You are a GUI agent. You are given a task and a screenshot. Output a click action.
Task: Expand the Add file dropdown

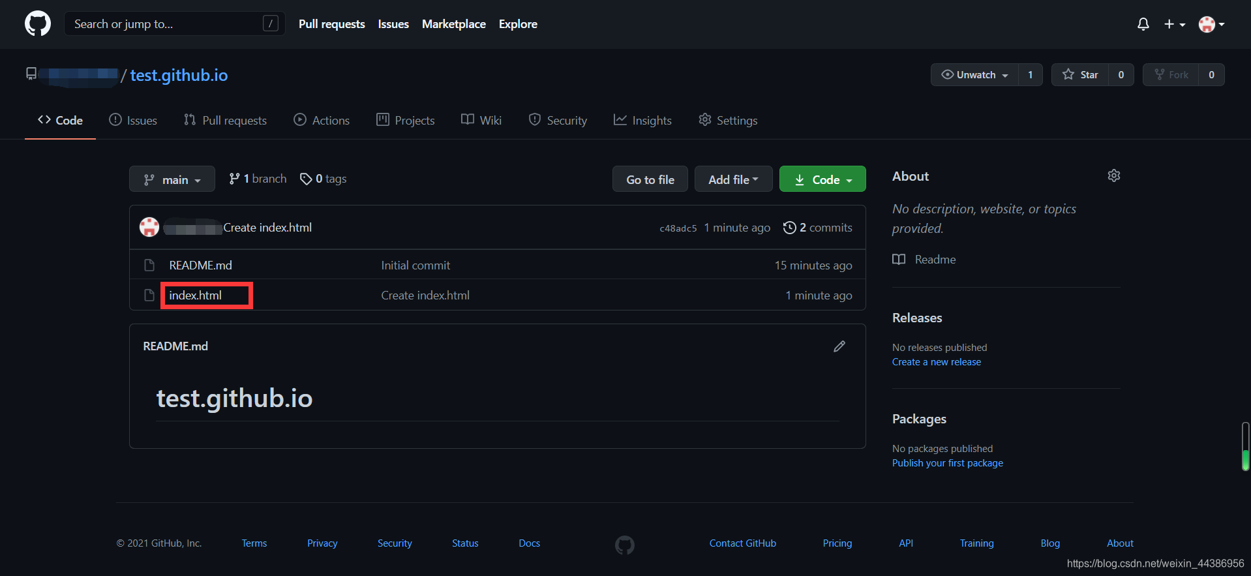click(734, 179)
